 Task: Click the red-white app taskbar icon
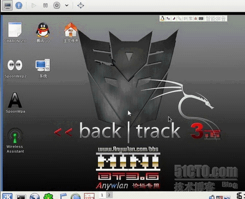89,196
